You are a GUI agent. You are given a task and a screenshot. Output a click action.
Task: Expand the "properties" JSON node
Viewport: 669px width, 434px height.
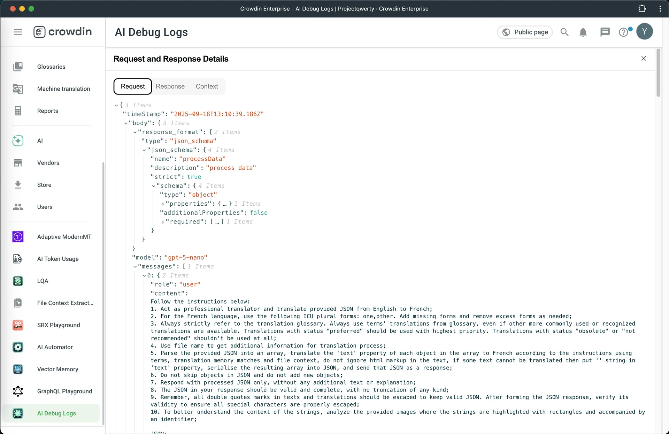click(x=163, y=204)
